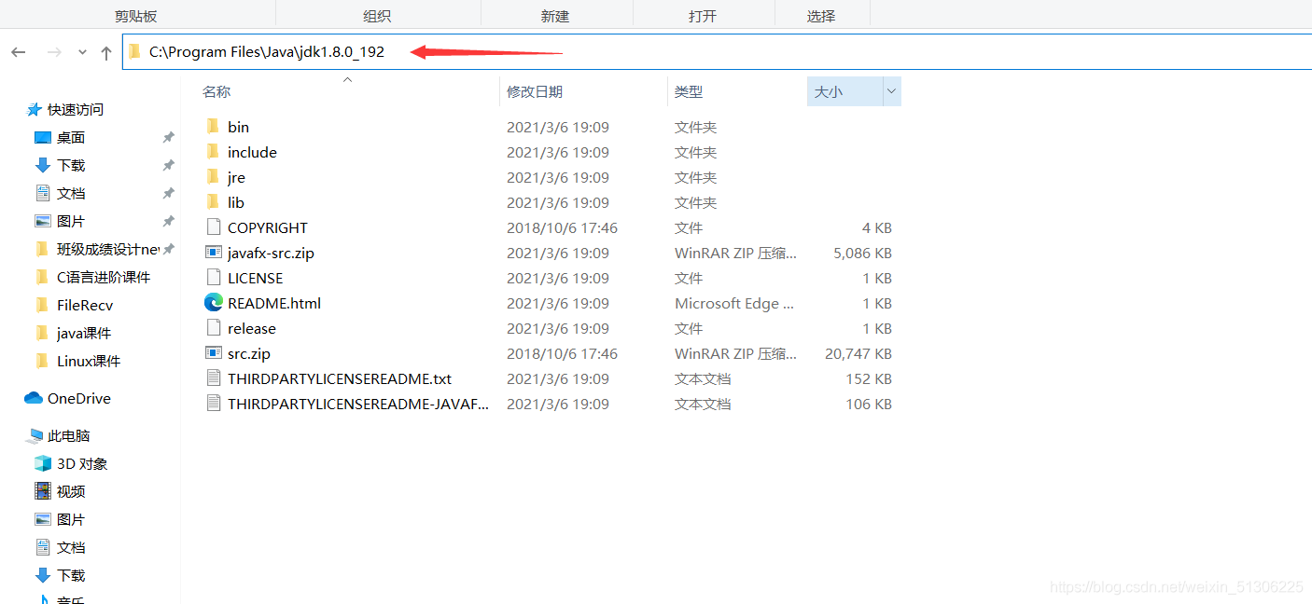This screenshot has width=1312, height=604.
Task: Open 文档 in quick access
Action: [71, 193]
